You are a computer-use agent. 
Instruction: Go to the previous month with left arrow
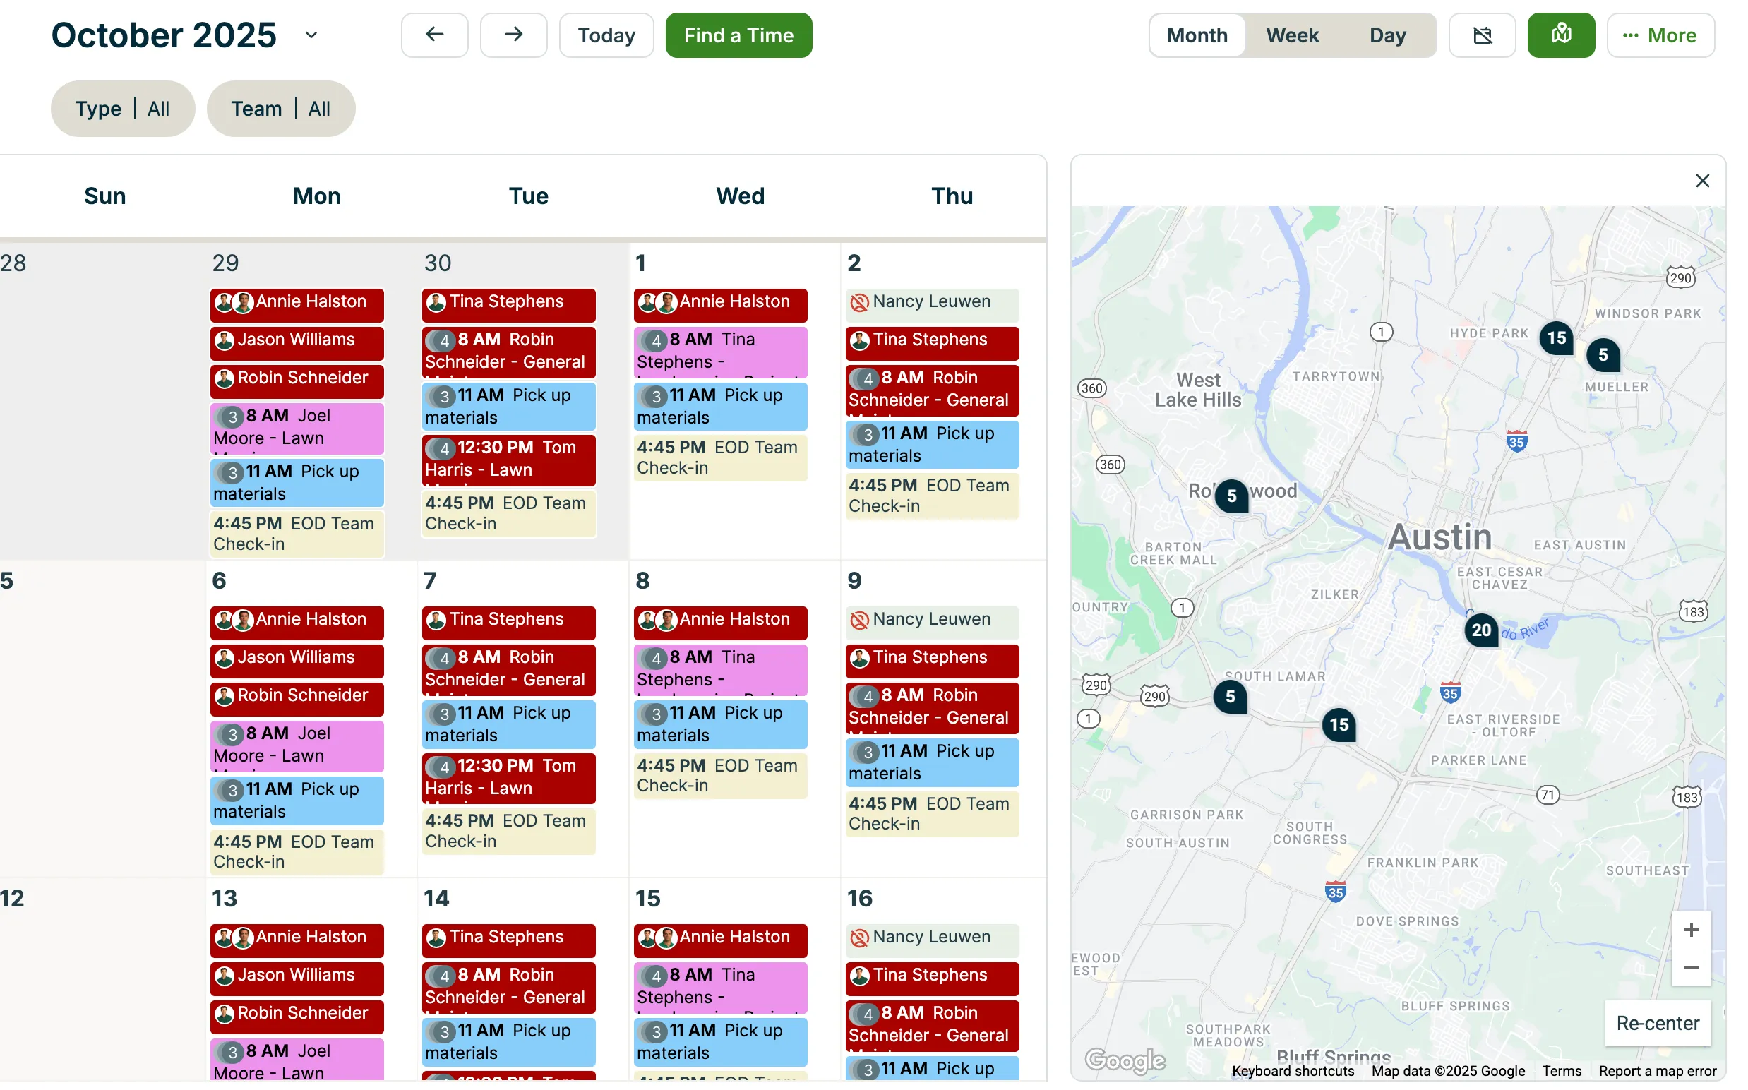(x=435, y=35)
